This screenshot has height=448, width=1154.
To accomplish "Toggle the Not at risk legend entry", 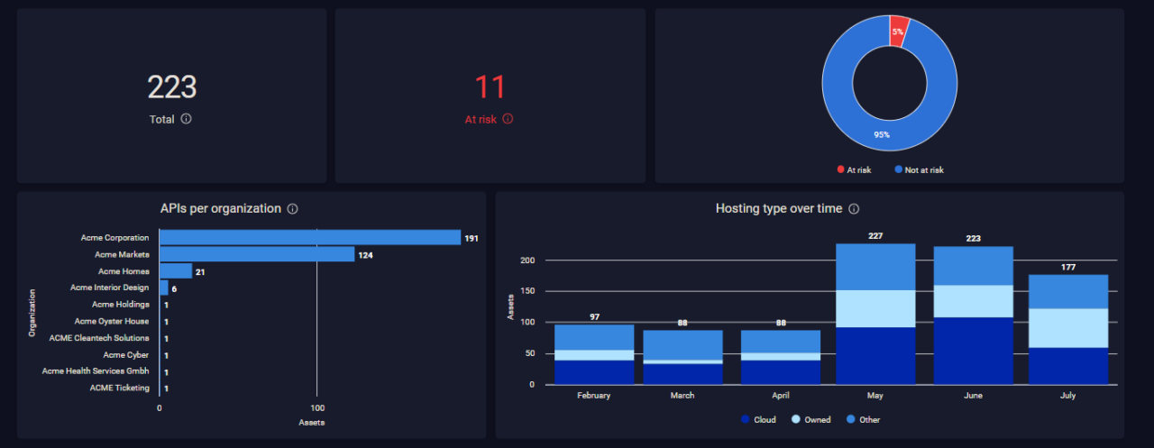I will coord(919,169).
